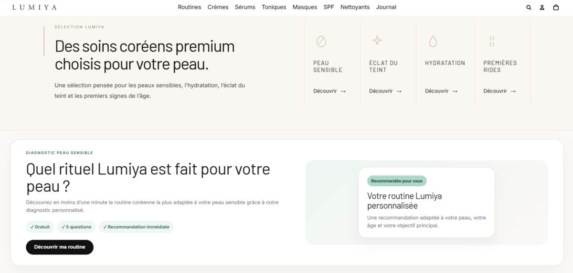
Task: Open the search icon in header
Action: click(529, 7)
